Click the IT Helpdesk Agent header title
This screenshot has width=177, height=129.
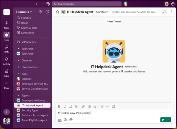tap(80, 12)
